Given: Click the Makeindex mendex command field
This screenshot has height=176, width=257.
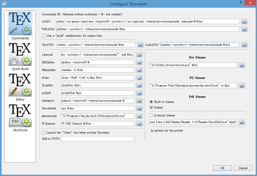Looking at the screenshot, I should [x=97, y=70].
